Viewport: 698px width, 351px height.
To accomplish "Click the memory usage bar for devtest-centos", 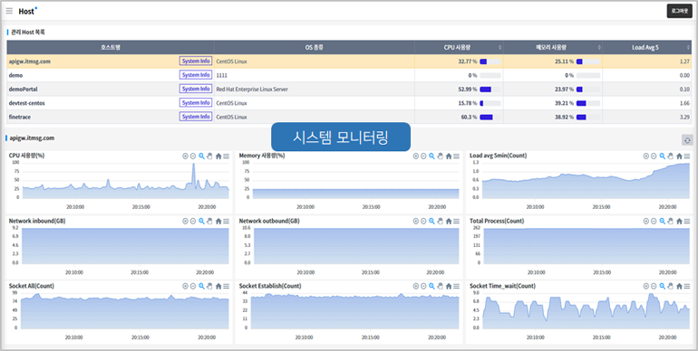I will coord(588,103).
